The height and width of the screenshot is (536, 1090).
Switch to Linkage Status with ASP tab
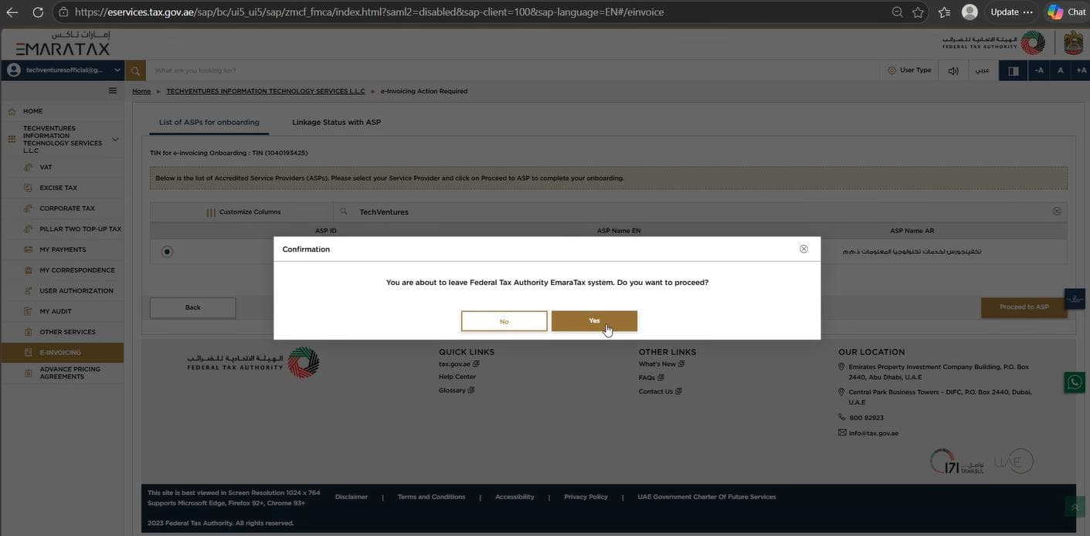(336, 122)
